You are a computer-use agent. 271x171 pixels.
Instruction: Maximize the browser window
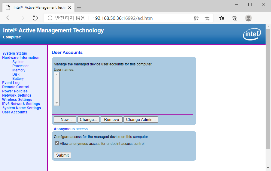click(x=250, y=5)
